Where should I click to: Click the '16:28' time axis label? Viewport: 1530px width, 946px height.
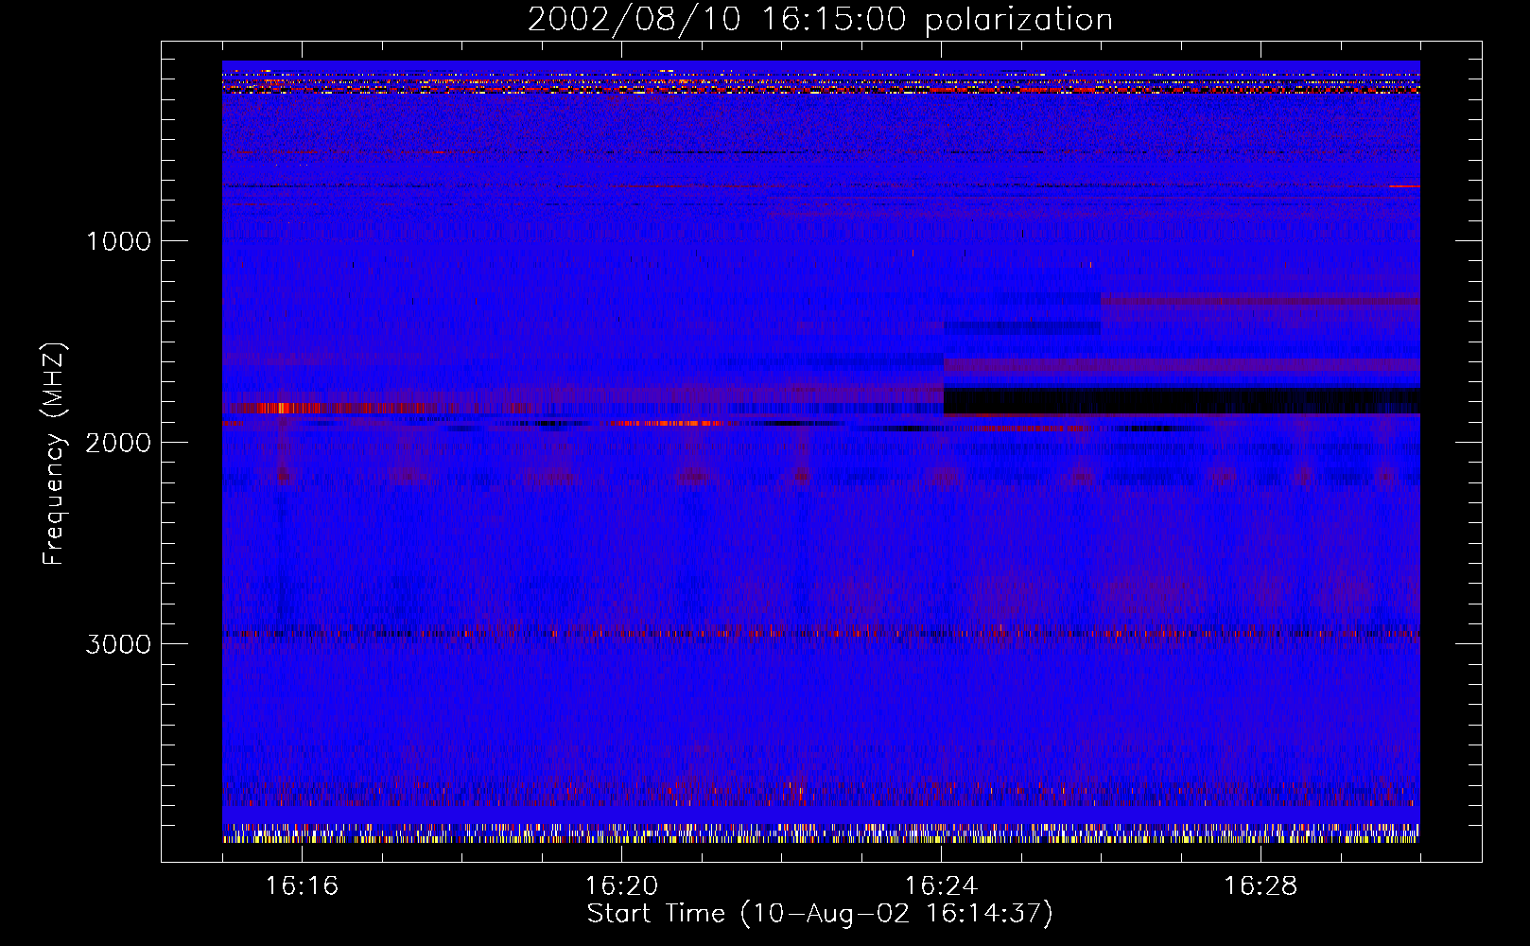1261,886
